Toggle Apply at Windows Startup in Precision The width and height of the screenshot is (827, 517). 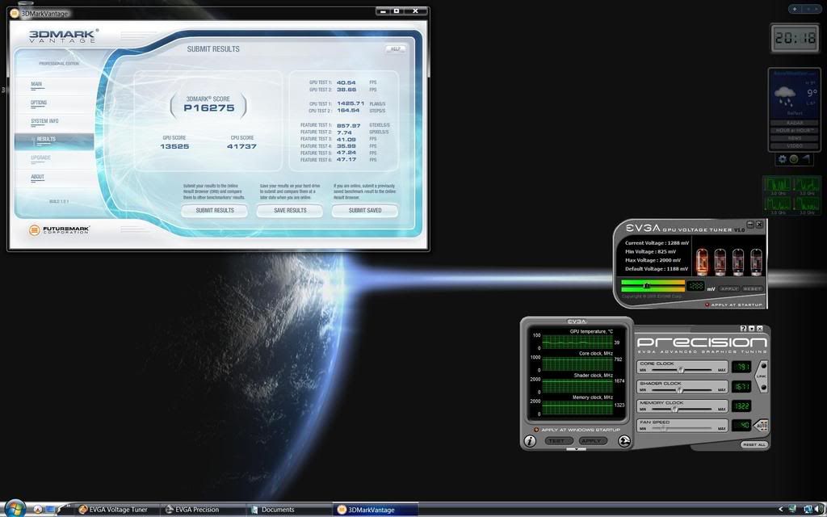[534, 430]
